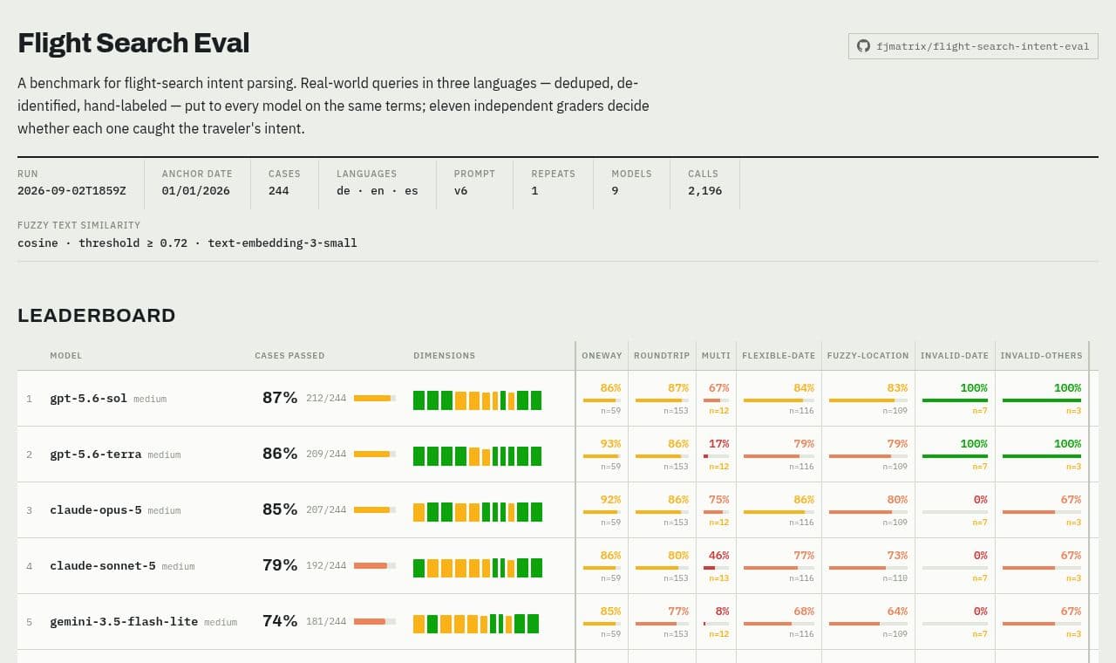Click gpt-5.6-terra's 17% MULTI score
This screenshot has height=663, width=1116.
pyautogui.click(x=718, y=444)
